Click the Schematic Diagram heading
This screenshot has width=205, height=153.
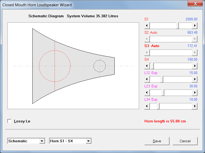pyautogui.click(x=46, y=16)
